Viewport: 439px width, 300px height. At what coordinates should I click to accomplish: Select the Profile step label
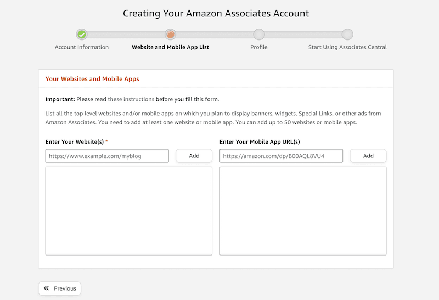click(x=259, y=47)
